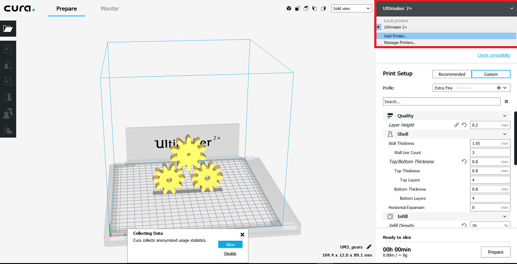Click the Prepare button to slice

click(495, 252)
